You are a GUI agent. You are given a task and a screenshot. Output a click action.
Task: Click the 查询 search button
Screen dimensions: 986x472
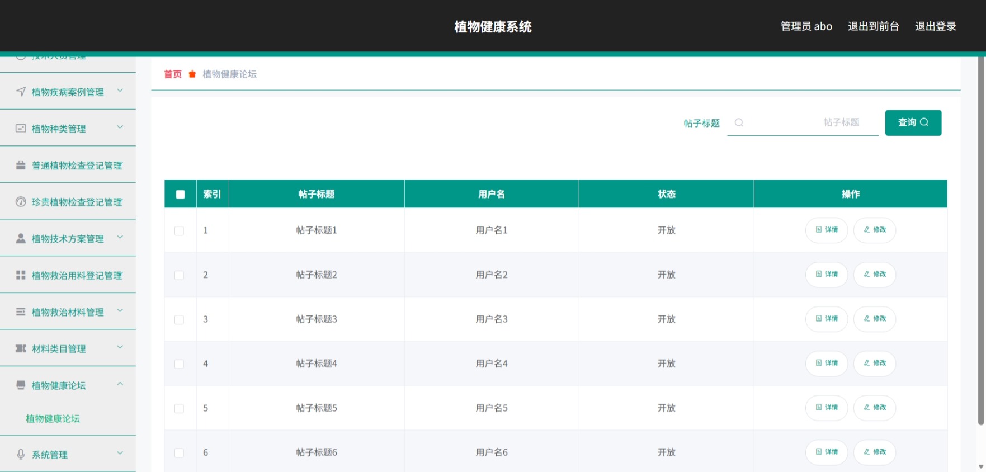(x=913, y=122)
